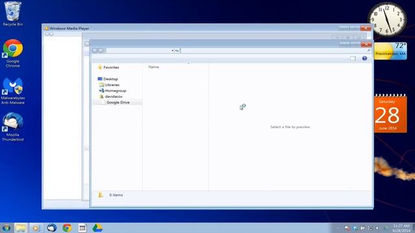The width and height of the screenshot is (415, 233).
Task: Click the help question mark icon in Explorer
Action: (364, 58)
